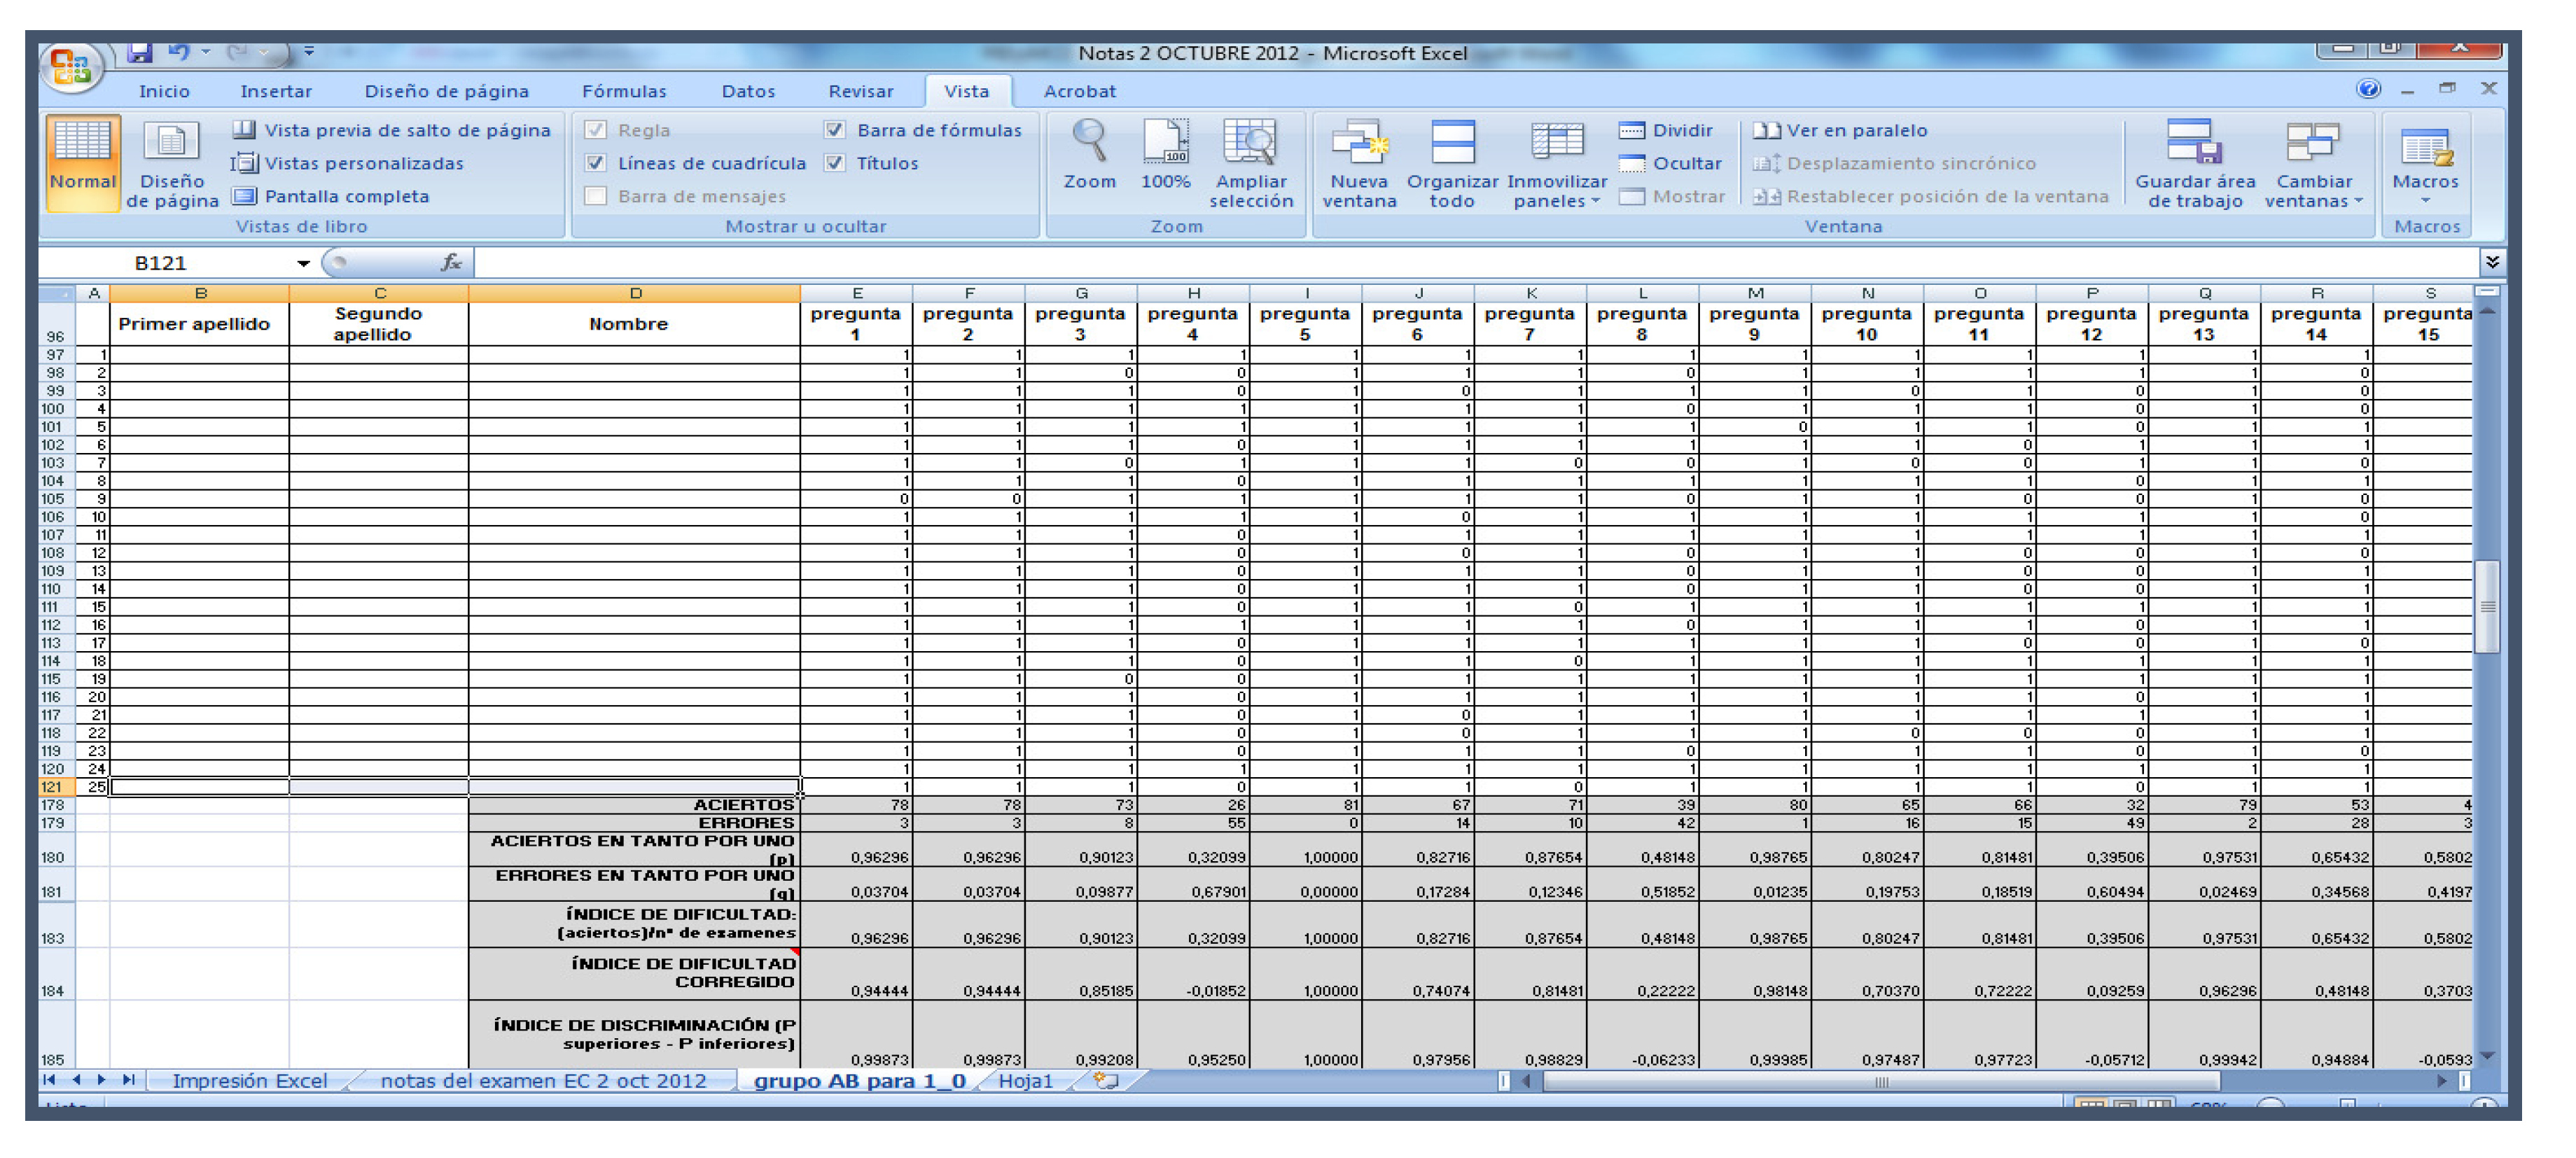The height and width of the screenshot is (1158, 2576).
Task: Save workbook from quick access toolbar
Action: (140, 51)
